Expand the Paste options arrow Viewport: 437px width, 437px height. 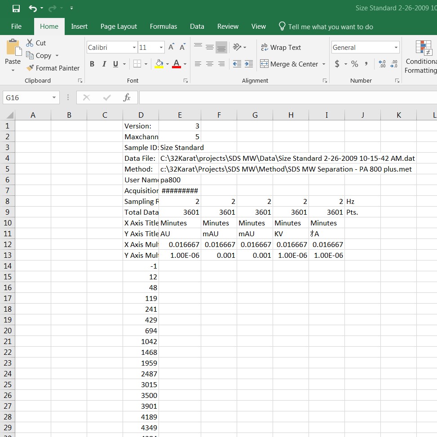[x=13, y=70]
